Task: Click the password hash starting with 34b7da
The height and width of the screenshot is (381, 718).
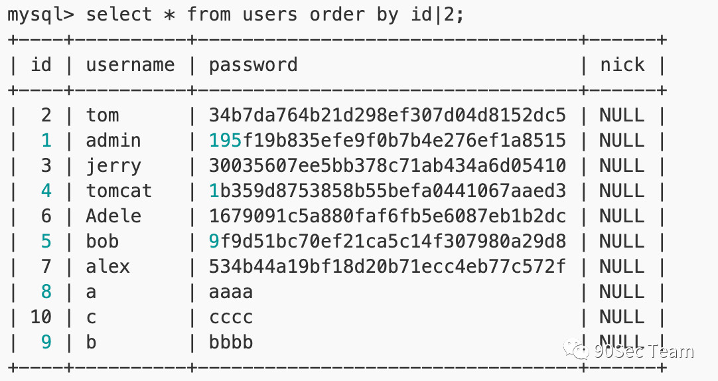Action: click(x=388, y=115)
